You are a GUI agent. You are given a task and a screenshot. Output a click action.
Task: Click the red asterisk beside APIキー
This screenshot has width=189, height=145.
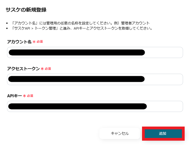click(24, 96)
